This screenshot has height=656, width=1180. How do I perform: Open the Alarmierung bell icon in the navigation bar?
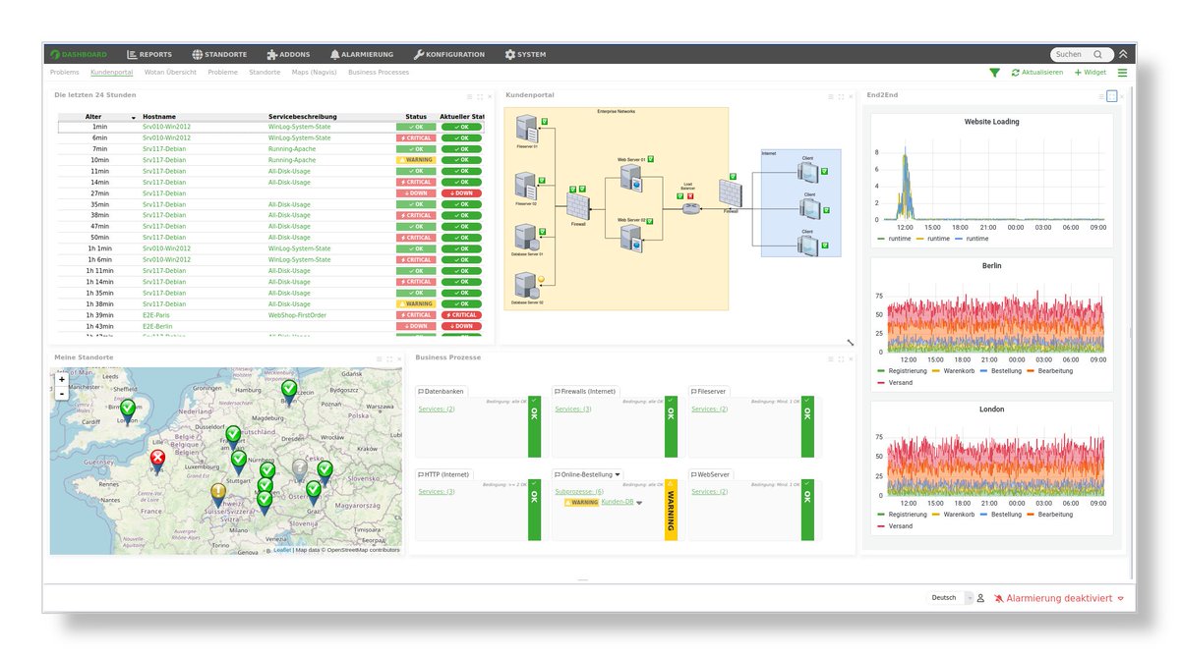tap(334, 54)
